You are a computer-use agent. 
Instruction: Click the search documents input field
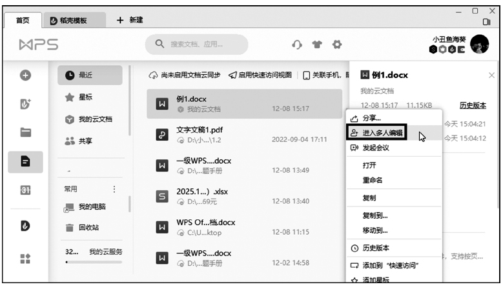pyautogui.click(x=197, y=45)
